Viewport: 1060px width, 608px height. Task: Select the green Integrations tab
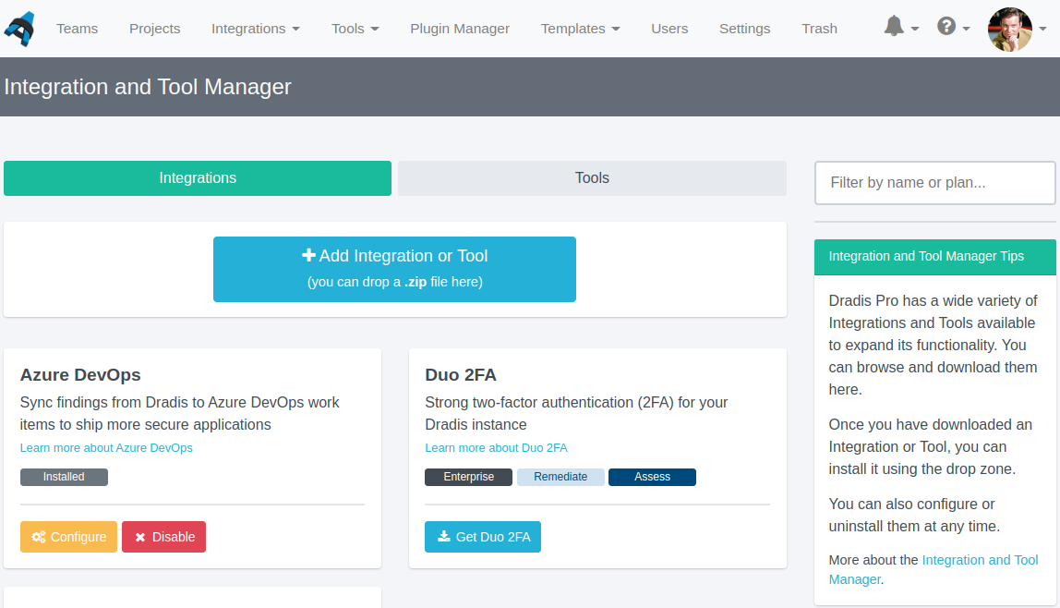pos(198,177)
